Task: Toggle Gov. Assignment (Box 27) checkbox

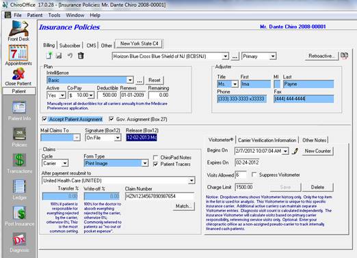Action: (111, 119)
